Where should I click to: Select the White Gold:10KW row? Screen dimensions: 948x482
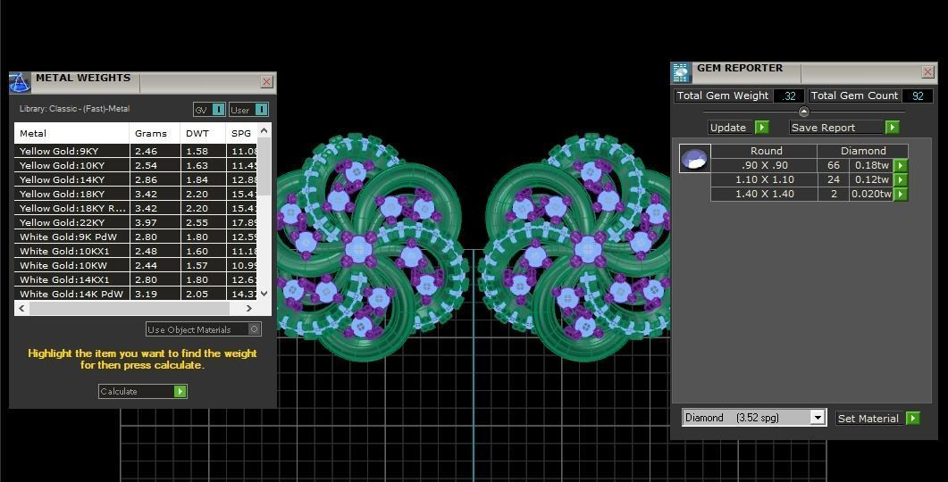pos(136,265)
